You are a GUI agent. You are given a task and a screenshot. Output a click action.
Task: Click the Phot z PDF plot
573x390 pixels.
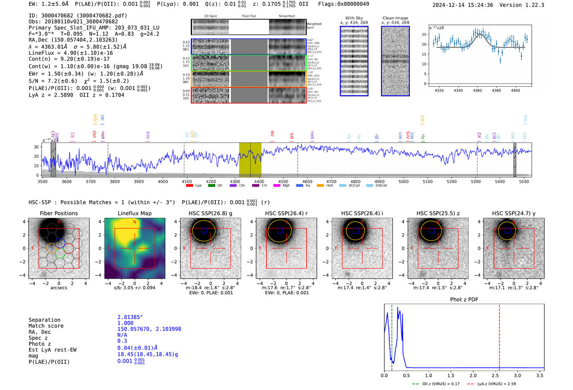[464, 337]
